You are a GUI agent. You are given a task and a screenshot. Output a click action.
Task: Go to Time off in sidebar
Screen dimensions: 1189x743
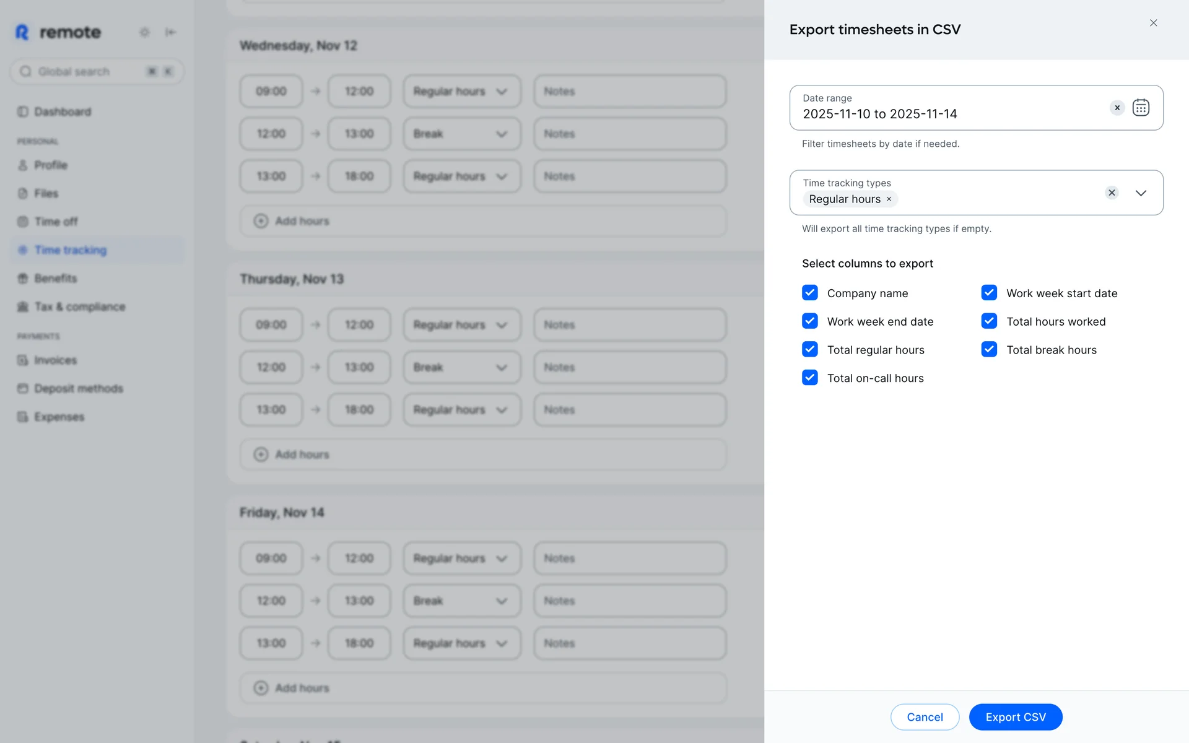coord(56,222)
